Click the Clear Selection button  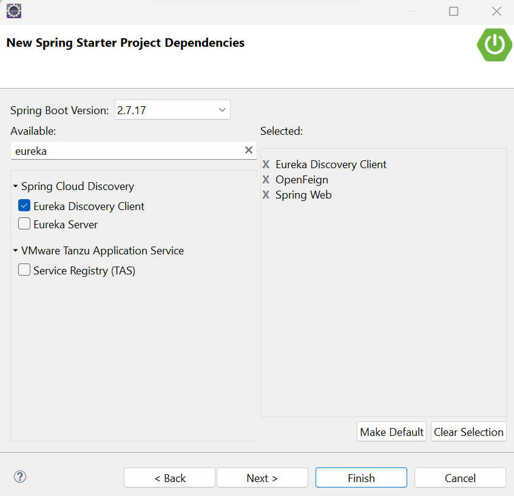pos(468,432)
